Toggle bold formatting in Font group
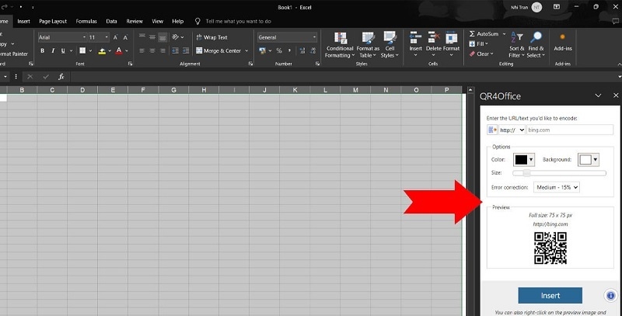622x316 pixels. pos(43,51)
